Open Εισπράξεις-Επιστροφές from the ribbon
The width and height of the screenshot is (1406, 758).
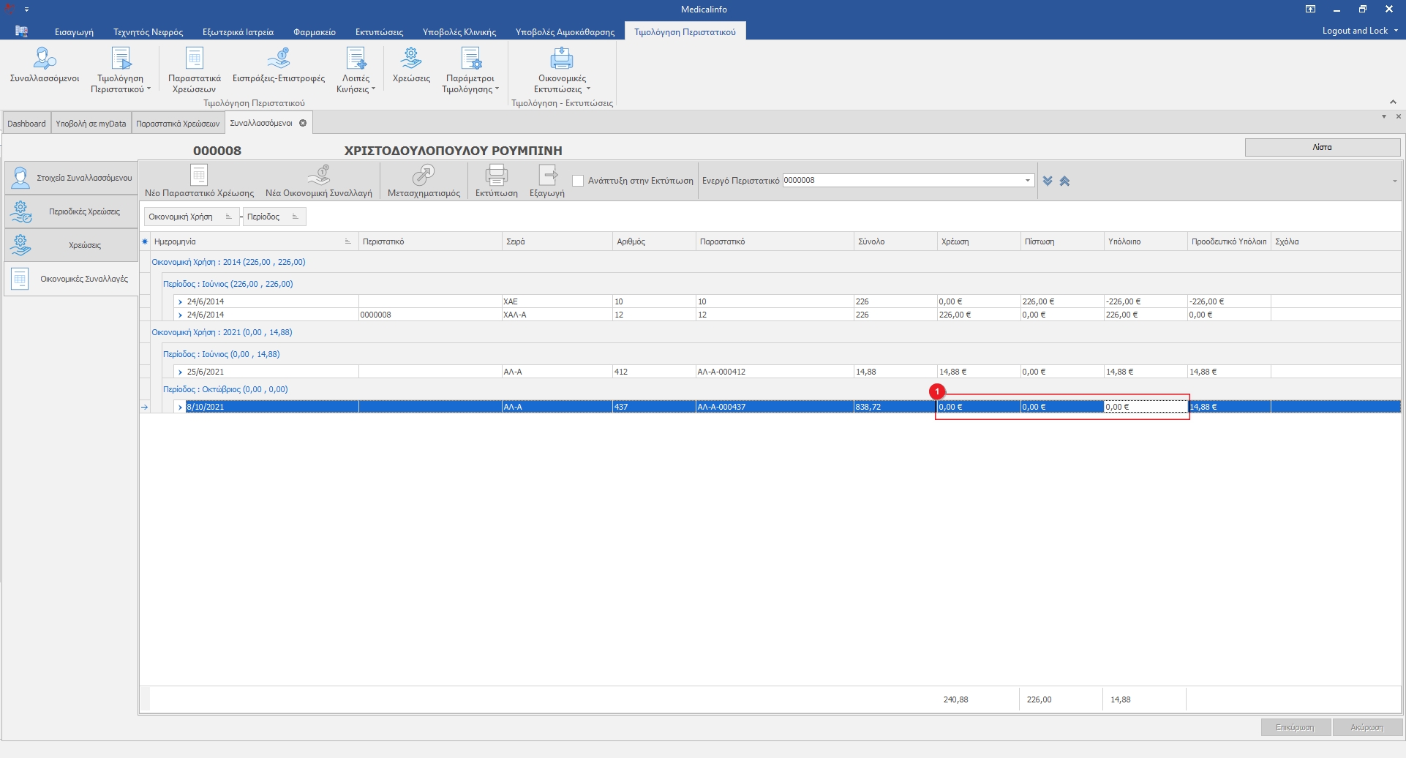(278, 59)
